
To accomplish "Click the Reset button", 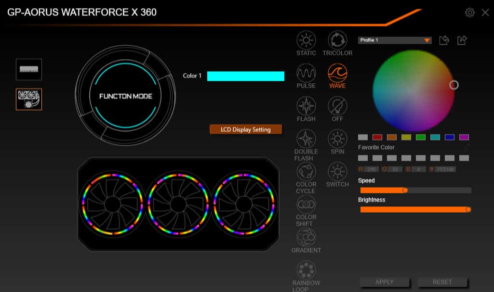I will click(442, 282).
